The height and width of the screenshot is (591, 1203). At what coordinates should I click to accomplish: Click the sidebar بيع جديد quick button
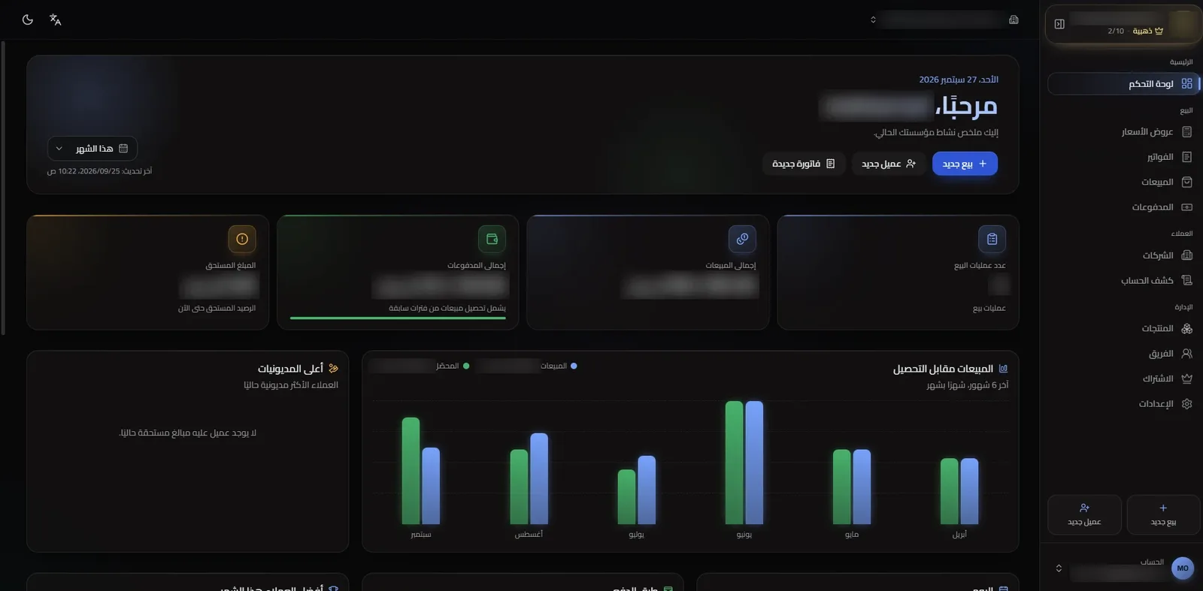click(1163, 514)
